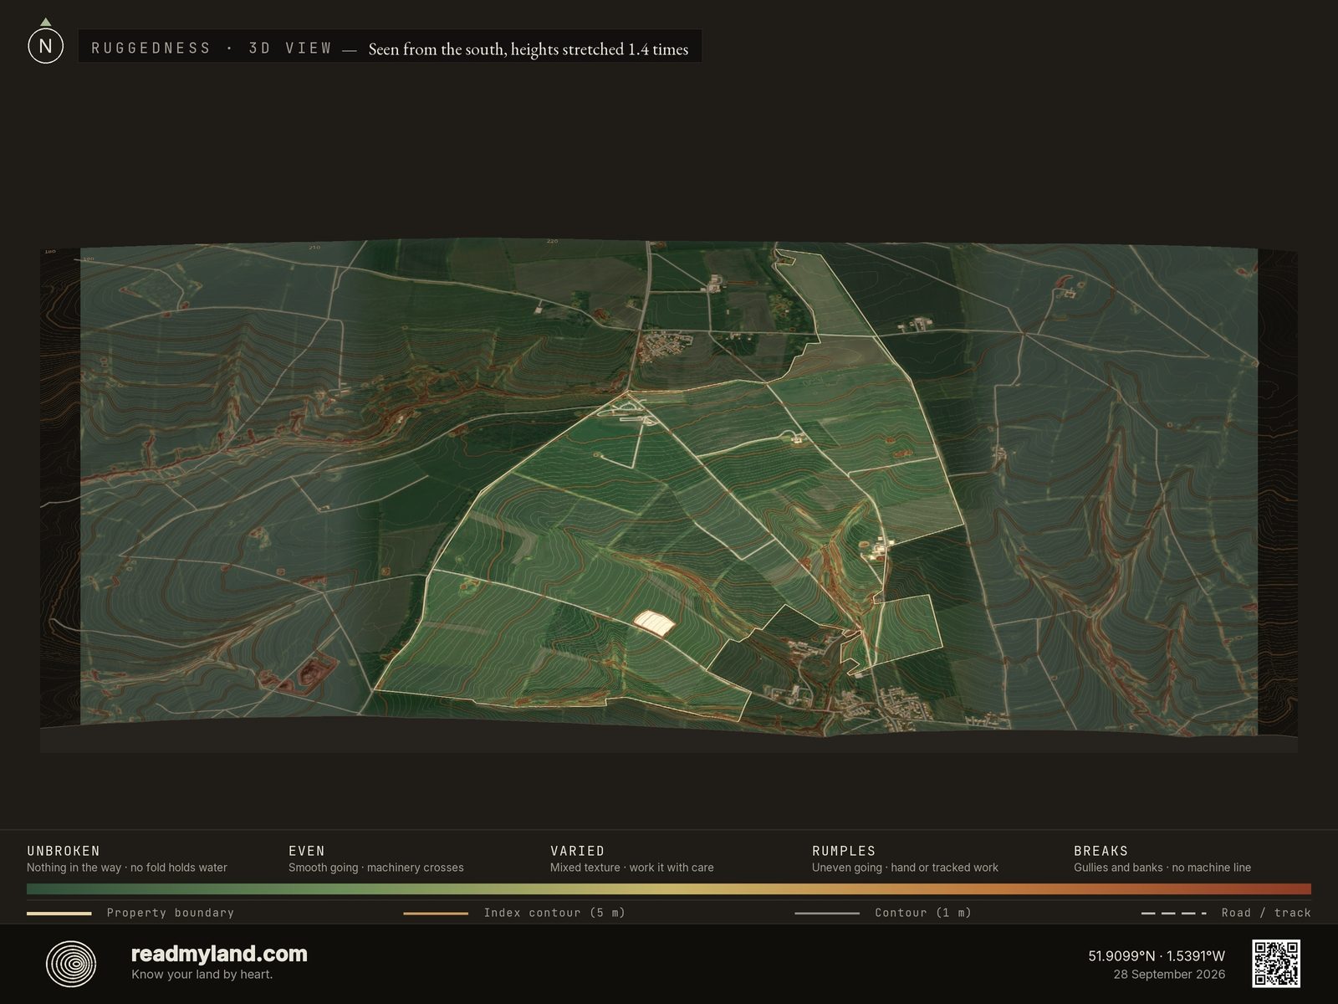Click the 'Road / track' legend label
1338x1004 pixels.
point(1266,913)
